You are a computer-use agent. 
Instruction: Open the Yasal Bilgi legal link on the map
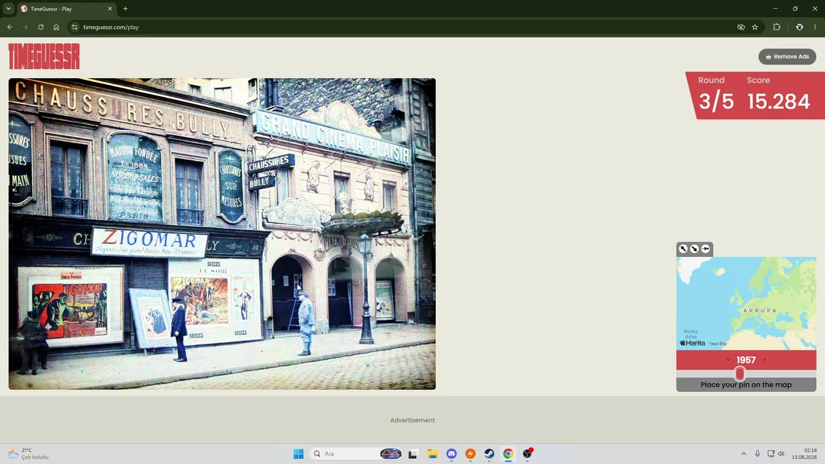tap(718, 343)
